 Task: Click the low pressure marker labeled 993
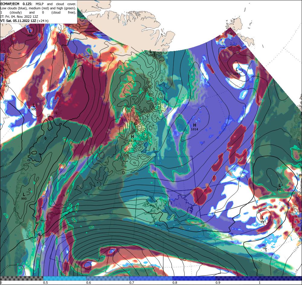pos(24,196)
